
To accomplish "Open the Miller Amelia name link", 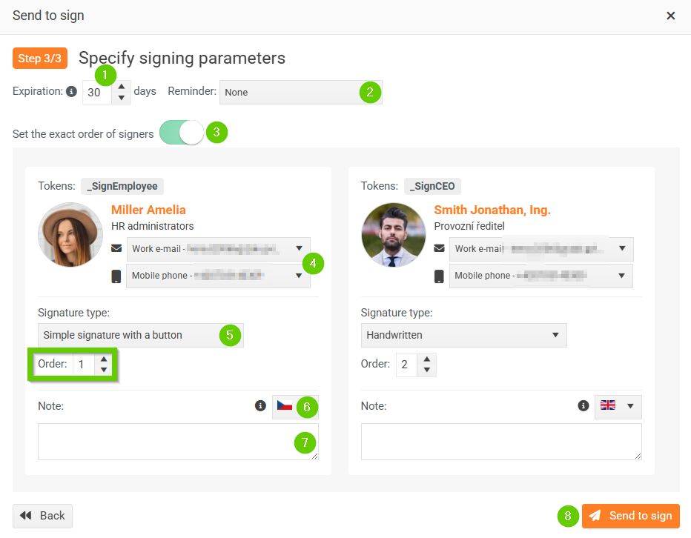I will click(x=148, y=210).
